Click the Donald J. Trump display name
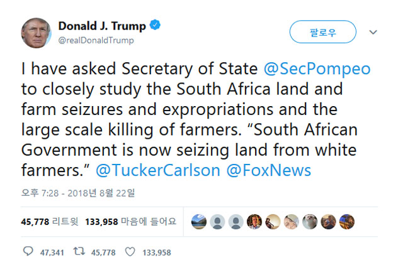The height and width of the screenshot is (270, 403). click(x=102, y=26)
